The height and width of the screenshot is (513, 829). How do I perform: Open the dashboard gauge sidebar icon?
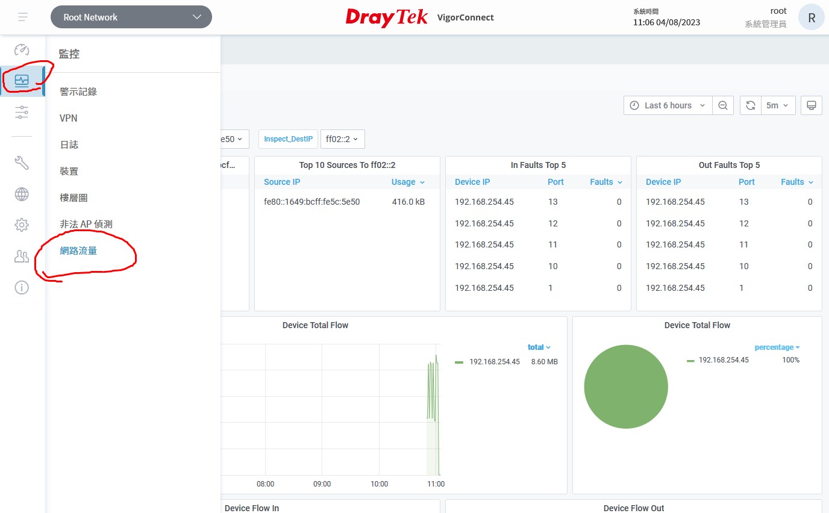pos(22,49)
